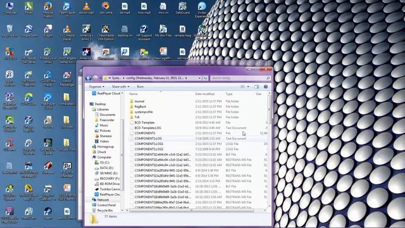Viewport: 405px width, 228px height.
Task: Sort files by the Name column
Action: pos(160,94)
